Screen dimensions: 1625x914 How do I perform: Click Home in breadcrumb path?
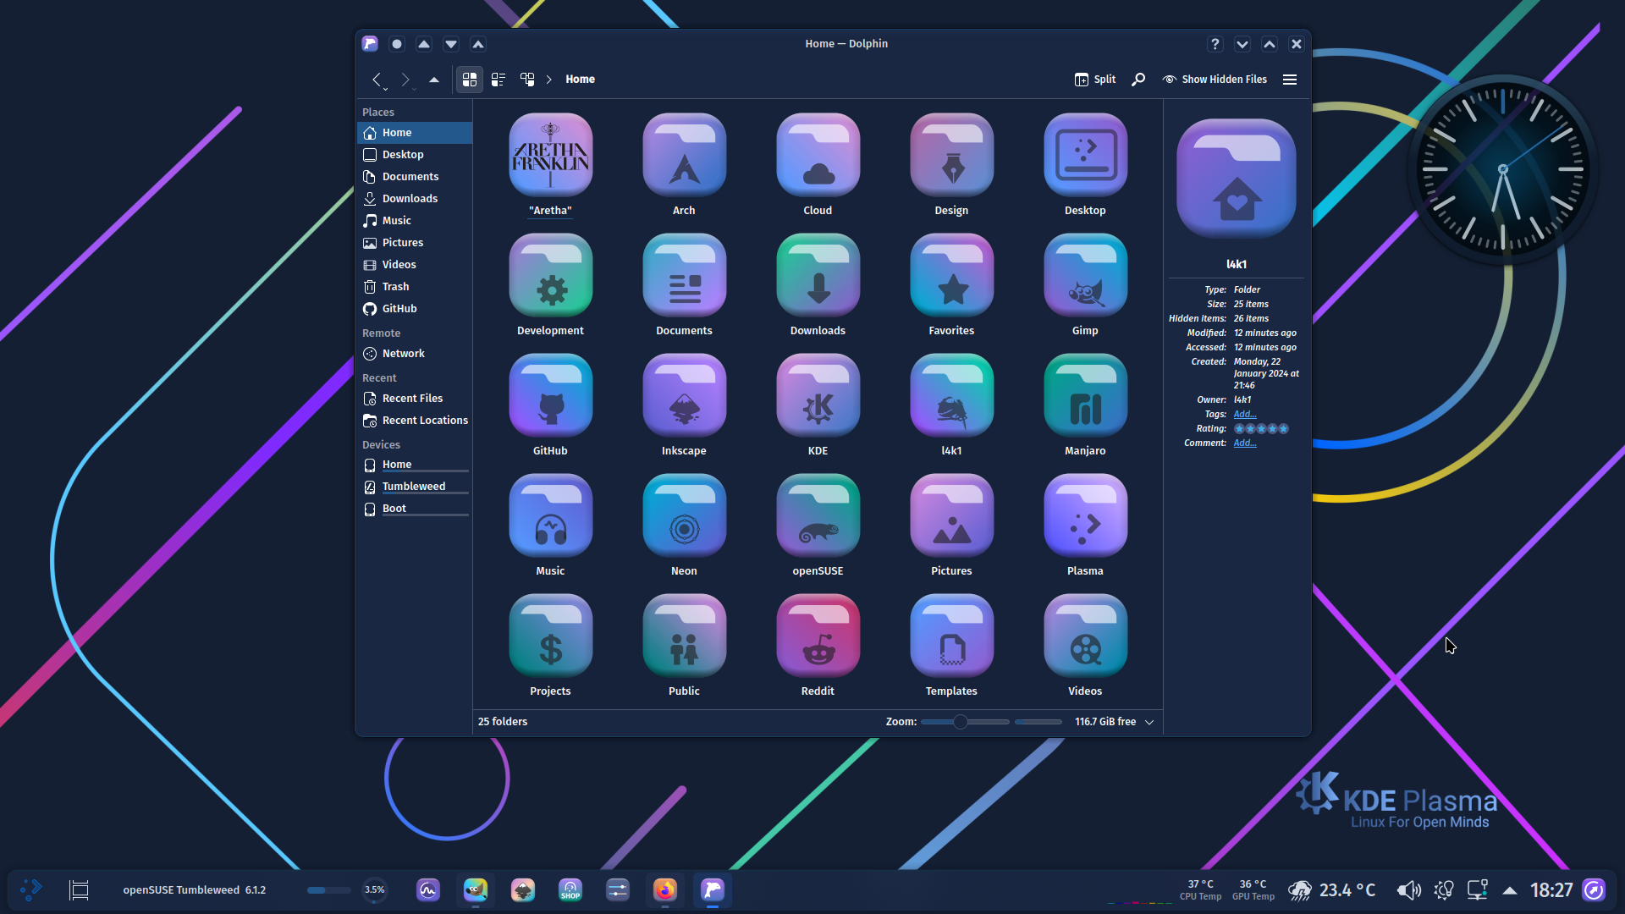[x=580, y=79]
